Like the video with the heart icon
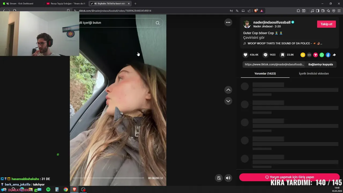Image resolution: width=343 pixels, height=193 pixels. [x=245, y=55]
